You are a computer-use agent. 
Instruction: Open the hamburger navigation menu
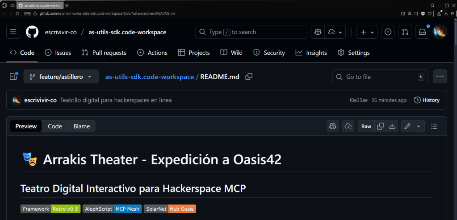click(x=13, y=32)
